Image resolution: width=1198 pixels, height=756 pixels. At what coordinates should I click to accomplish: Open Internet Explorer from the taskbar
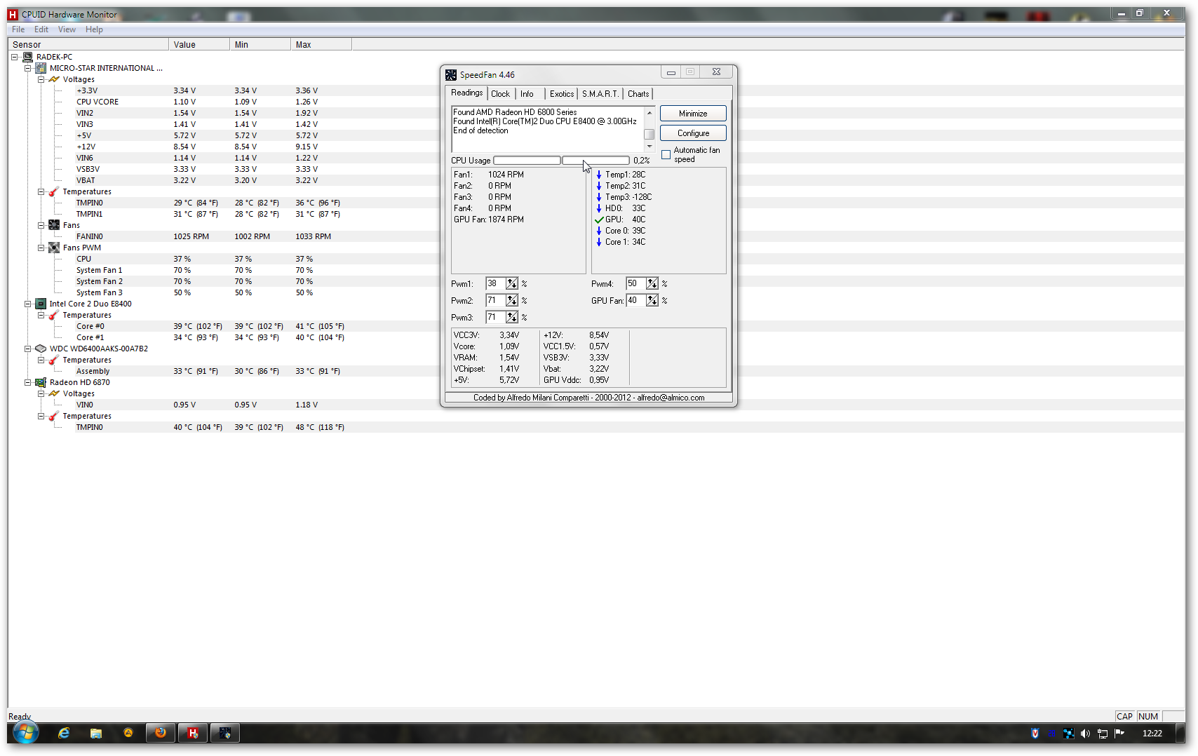pos(64,733)
